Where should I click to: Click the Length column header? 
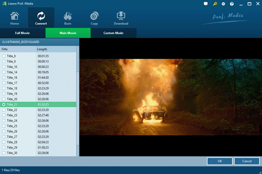point(56,49)
